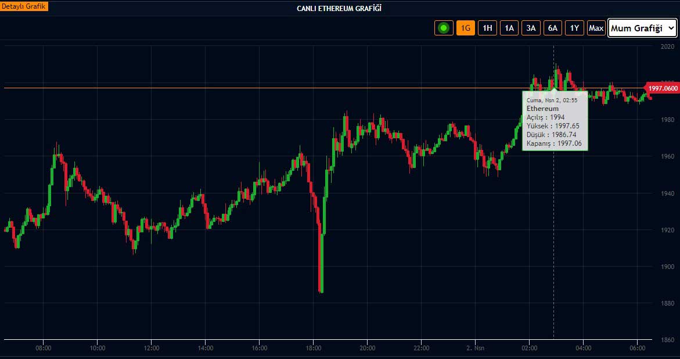Viewport: 680px width, 359px height.
Task: Click the 02:00 time axis label
Action: [529, 348]
